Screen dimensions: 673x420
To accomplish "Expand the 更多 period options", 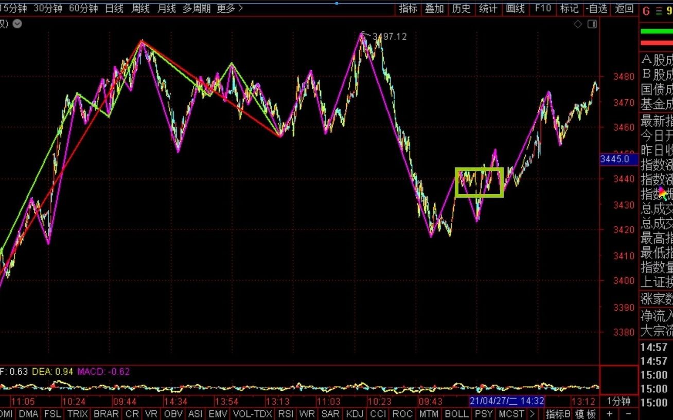I will coord(229,9).
